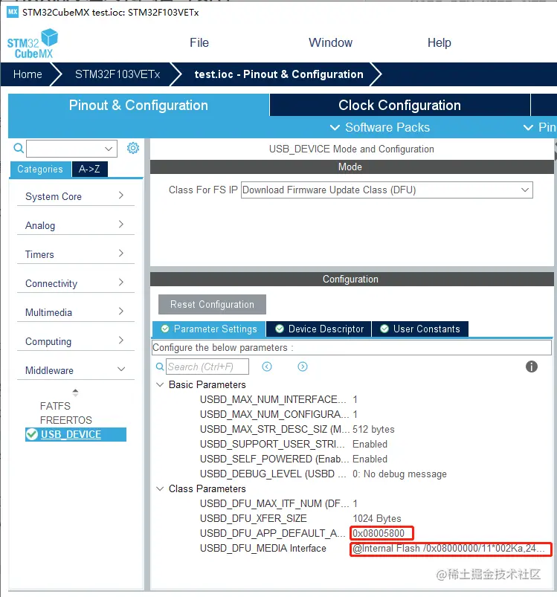Select USB_DEVICE in Middleware list
Screen dimensions: 557x597
[x=76, y=434]
